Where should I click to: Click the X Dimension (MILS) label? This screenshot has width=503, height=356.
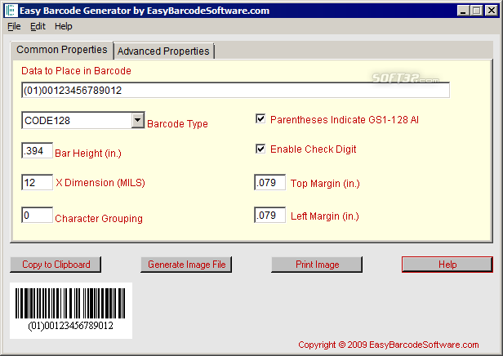pyautogui.click(x=100, y=183)
